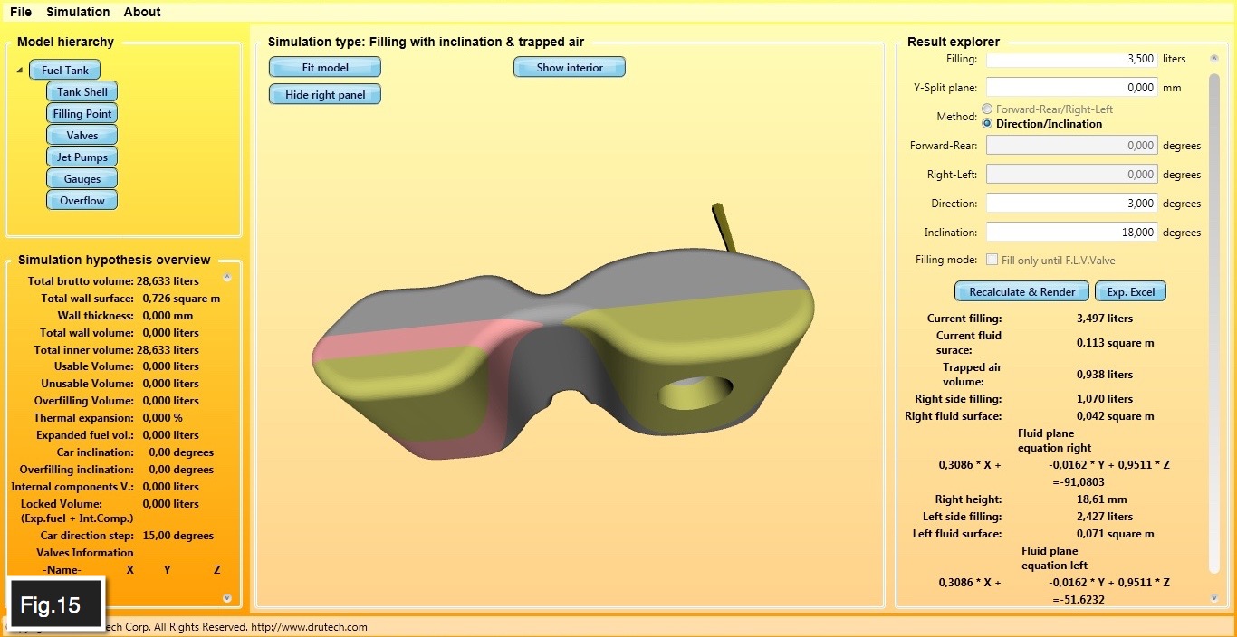This screenshot has width=1237, height=637.
Task: Collapse the Fuel Tank tree arrow
Action: tap(20, 71)
